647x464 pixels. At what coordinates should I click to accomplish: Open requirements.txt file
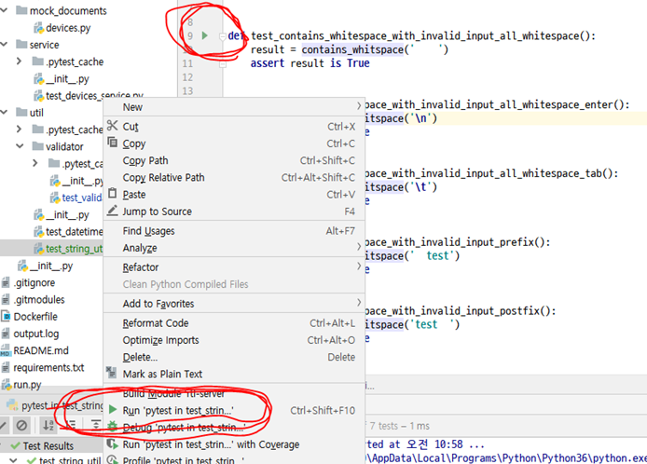pyautogui.click(x=48, y=367)
